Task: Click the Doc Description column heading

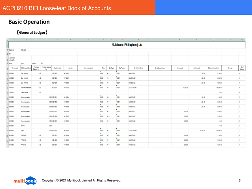Action: coord(88,68)
